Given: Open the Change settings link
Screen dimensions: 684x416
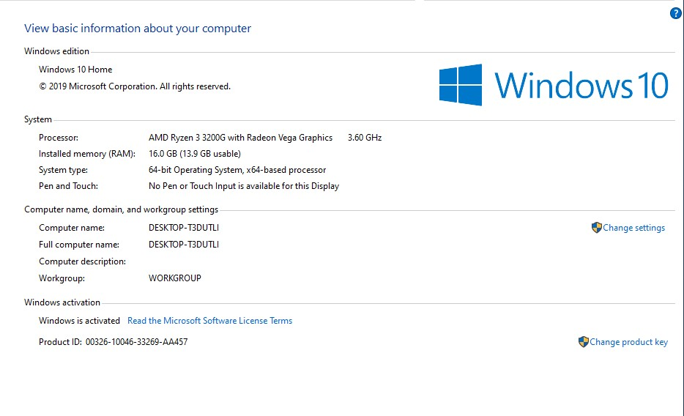Looking at the screenshot, I should click(633, 228).
